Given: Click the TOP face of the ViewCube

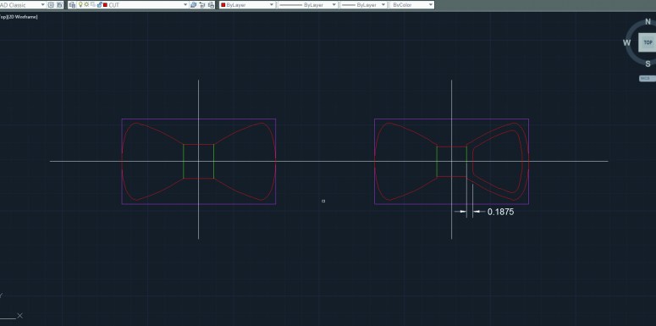Looking at the screenshot, I should click(x=648, y=42).
